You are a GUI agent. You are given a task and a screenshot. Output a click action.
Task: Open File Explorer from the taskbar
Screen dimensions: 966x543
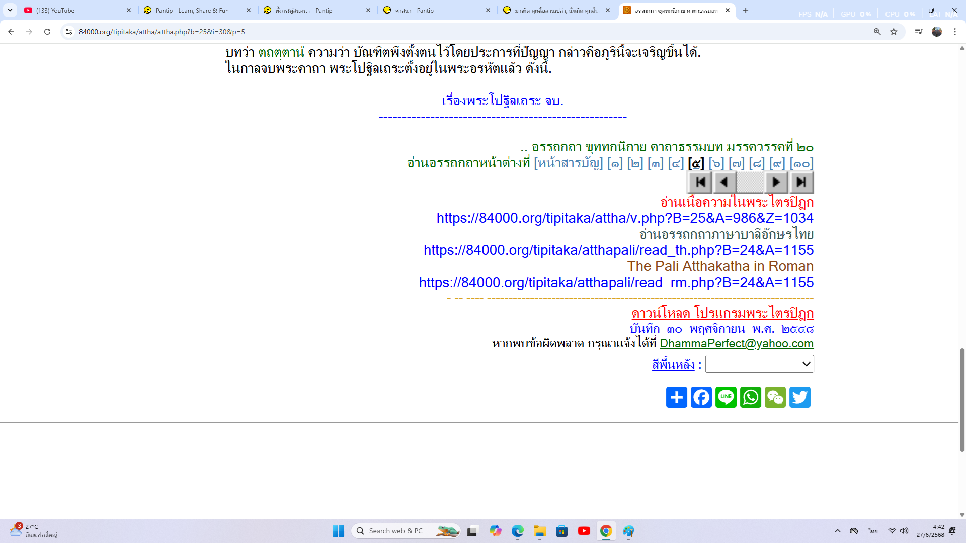tap(540, 531)
